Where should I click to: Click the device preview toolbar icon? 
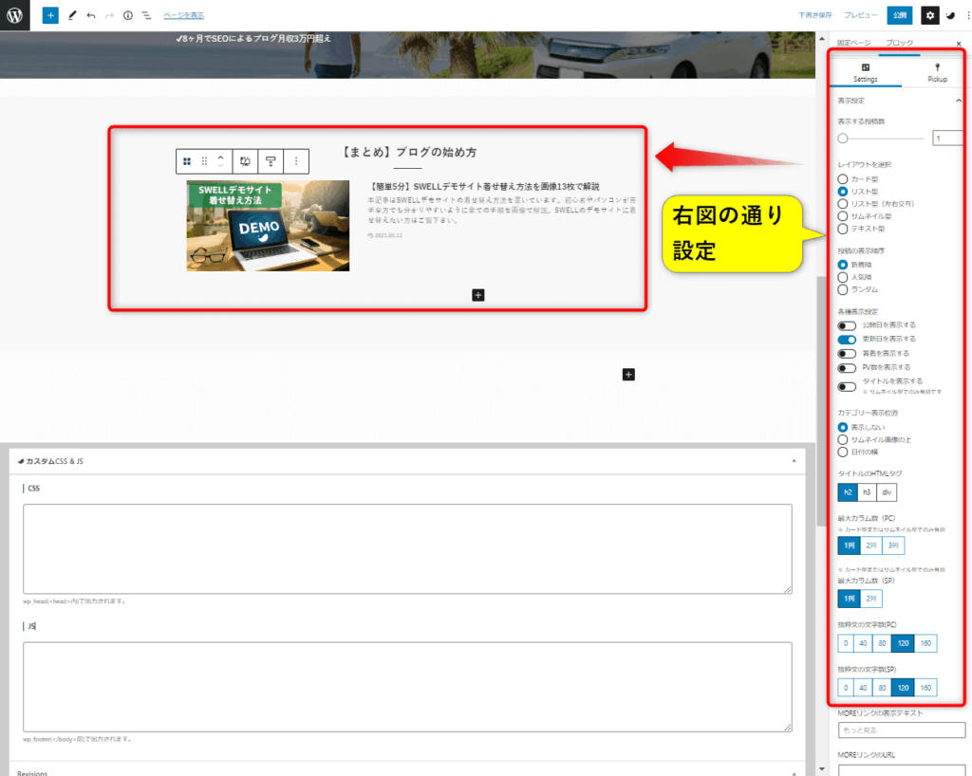246,161
